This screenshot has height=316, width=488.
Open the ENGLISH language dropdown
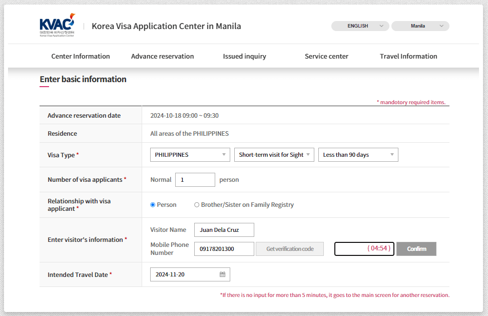coord(360,26)
